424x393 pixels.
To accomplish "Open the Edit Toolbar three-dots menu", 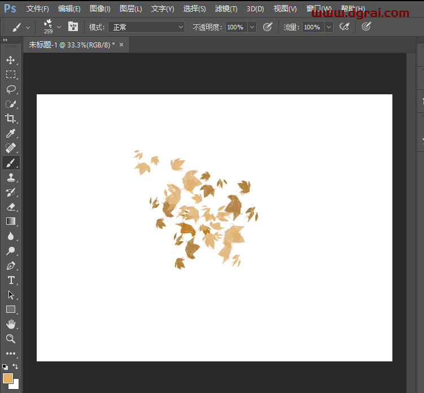I will tap(11, 353).
